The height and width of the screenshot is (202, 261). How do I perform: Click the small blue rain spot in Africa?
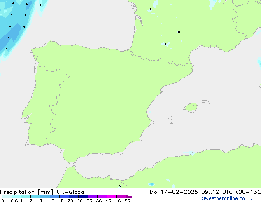[x=151, y=184]
